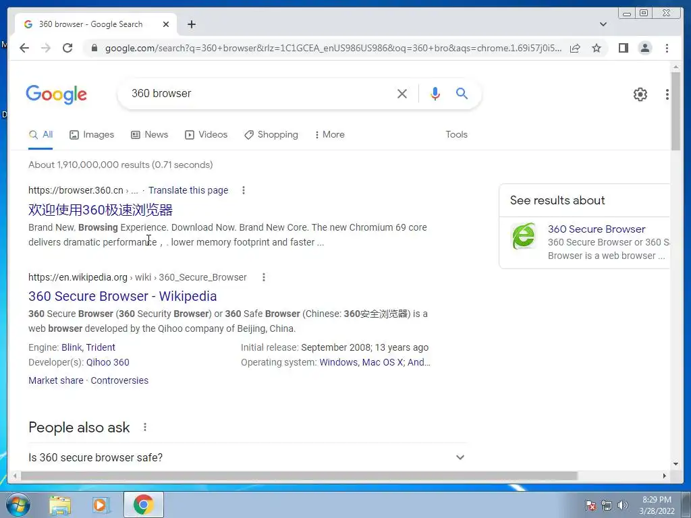Screen dimensions: 691x518
Task: Close the 360 browser Google Search tab
Action: (x=166, y=24)
